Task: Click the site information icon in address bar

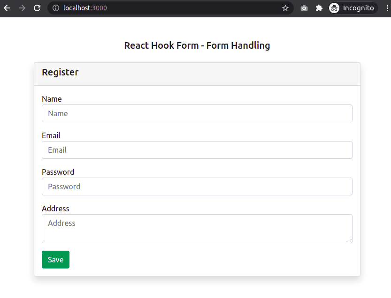Action: [x=56, y=7]
